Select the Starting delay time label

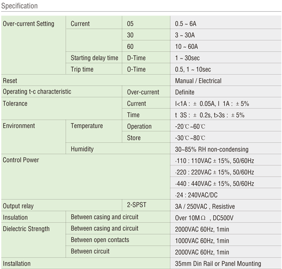pos(94,58)
